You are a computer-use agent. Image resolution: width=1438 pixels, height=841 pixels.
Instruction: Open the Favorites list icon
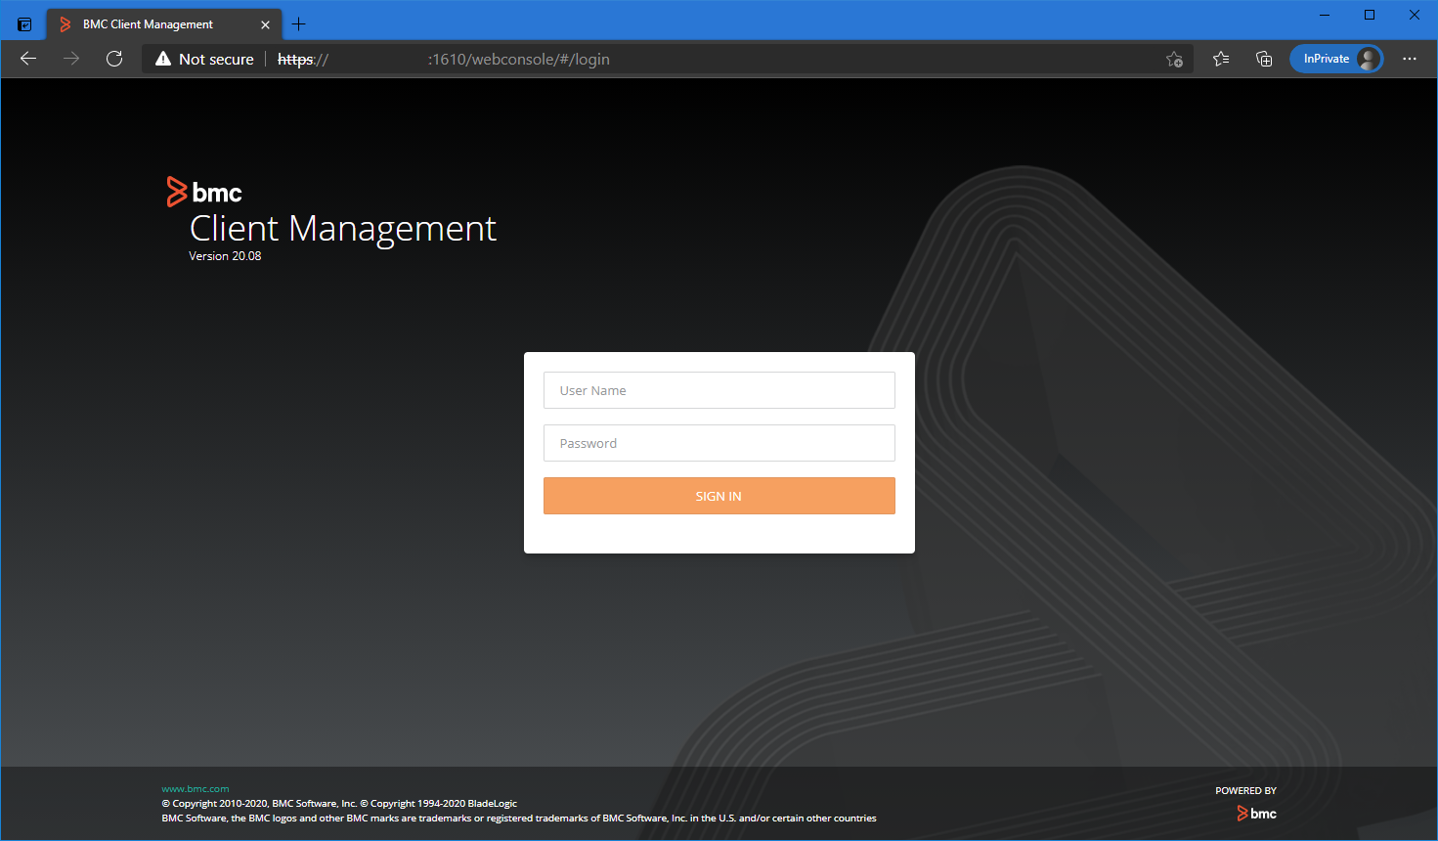coord(1221,59)
